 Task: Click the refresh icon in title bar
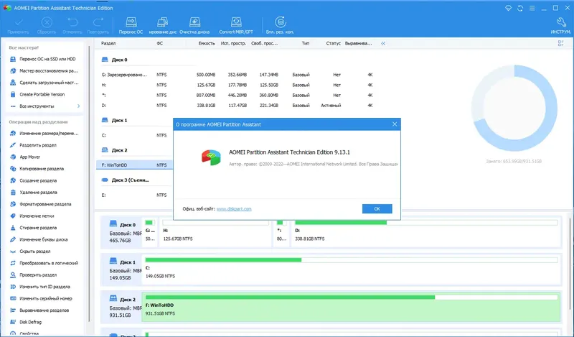(x=520, y=8)
